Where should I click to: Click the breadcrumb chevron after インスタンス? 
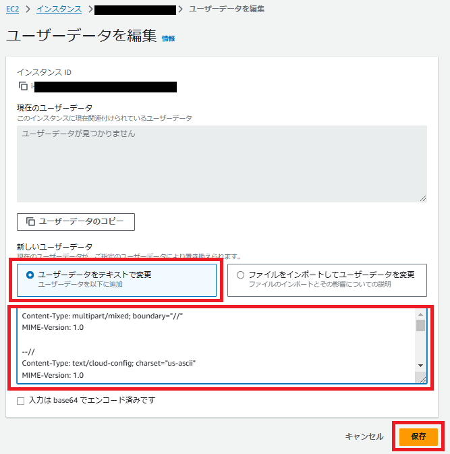[x=90, y=9]
